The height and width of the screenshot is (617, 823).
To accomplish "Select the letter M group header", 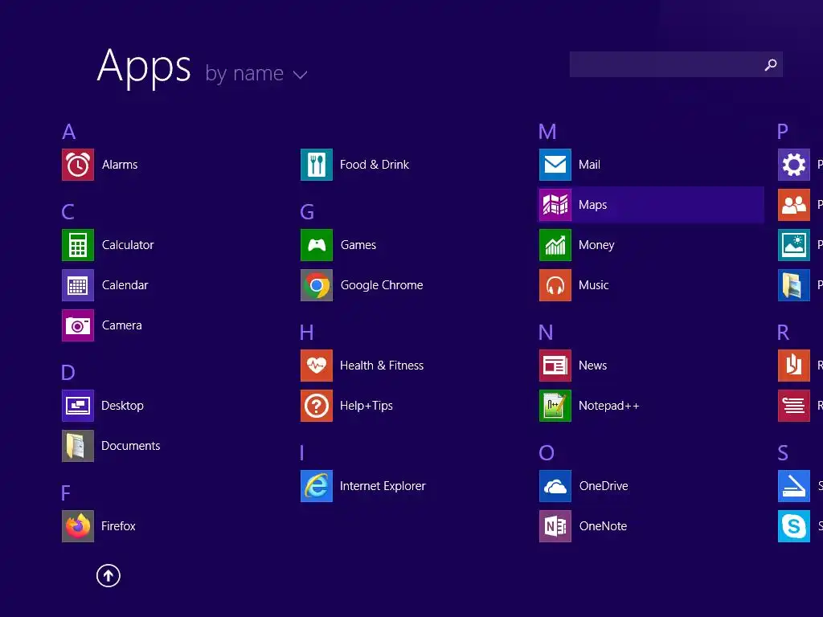I will coord(547,132).
